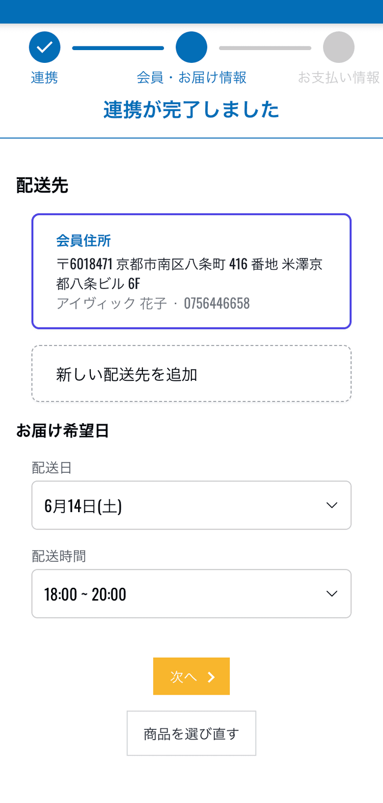Click the blue circle above 会員・お届け情報
Viewport: 383px width, 803px height.
[192, 48]
